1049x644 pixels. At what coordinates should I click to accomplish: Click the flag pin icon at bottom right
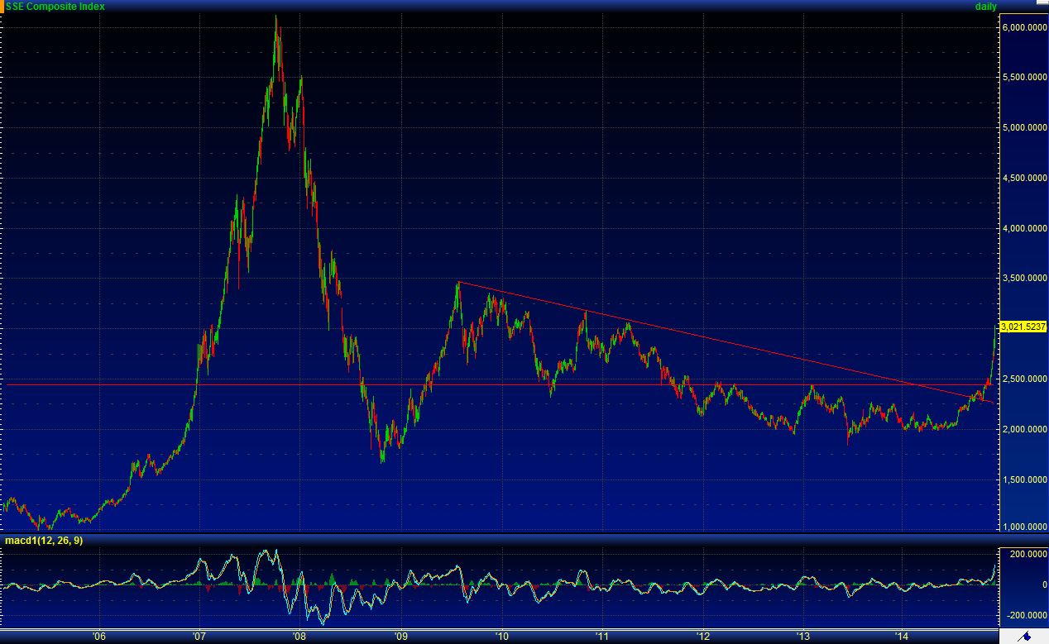pyautogui.click(x=1022, y=637)
